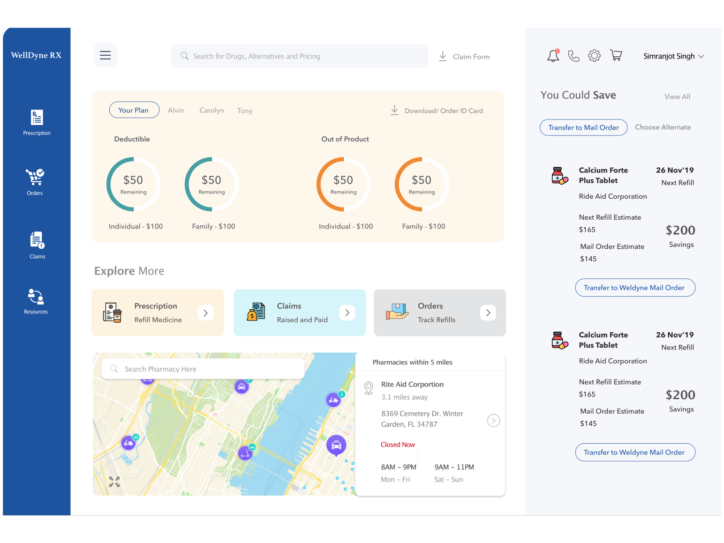724x543 pixels.
Task: Click the hamburger menu icon
Action: (105, 55)
